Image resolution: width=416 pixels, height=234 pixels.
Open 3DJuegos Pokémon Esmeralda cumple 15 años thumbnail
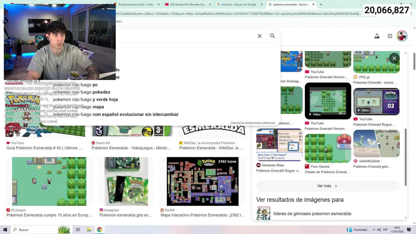[49, 181]
